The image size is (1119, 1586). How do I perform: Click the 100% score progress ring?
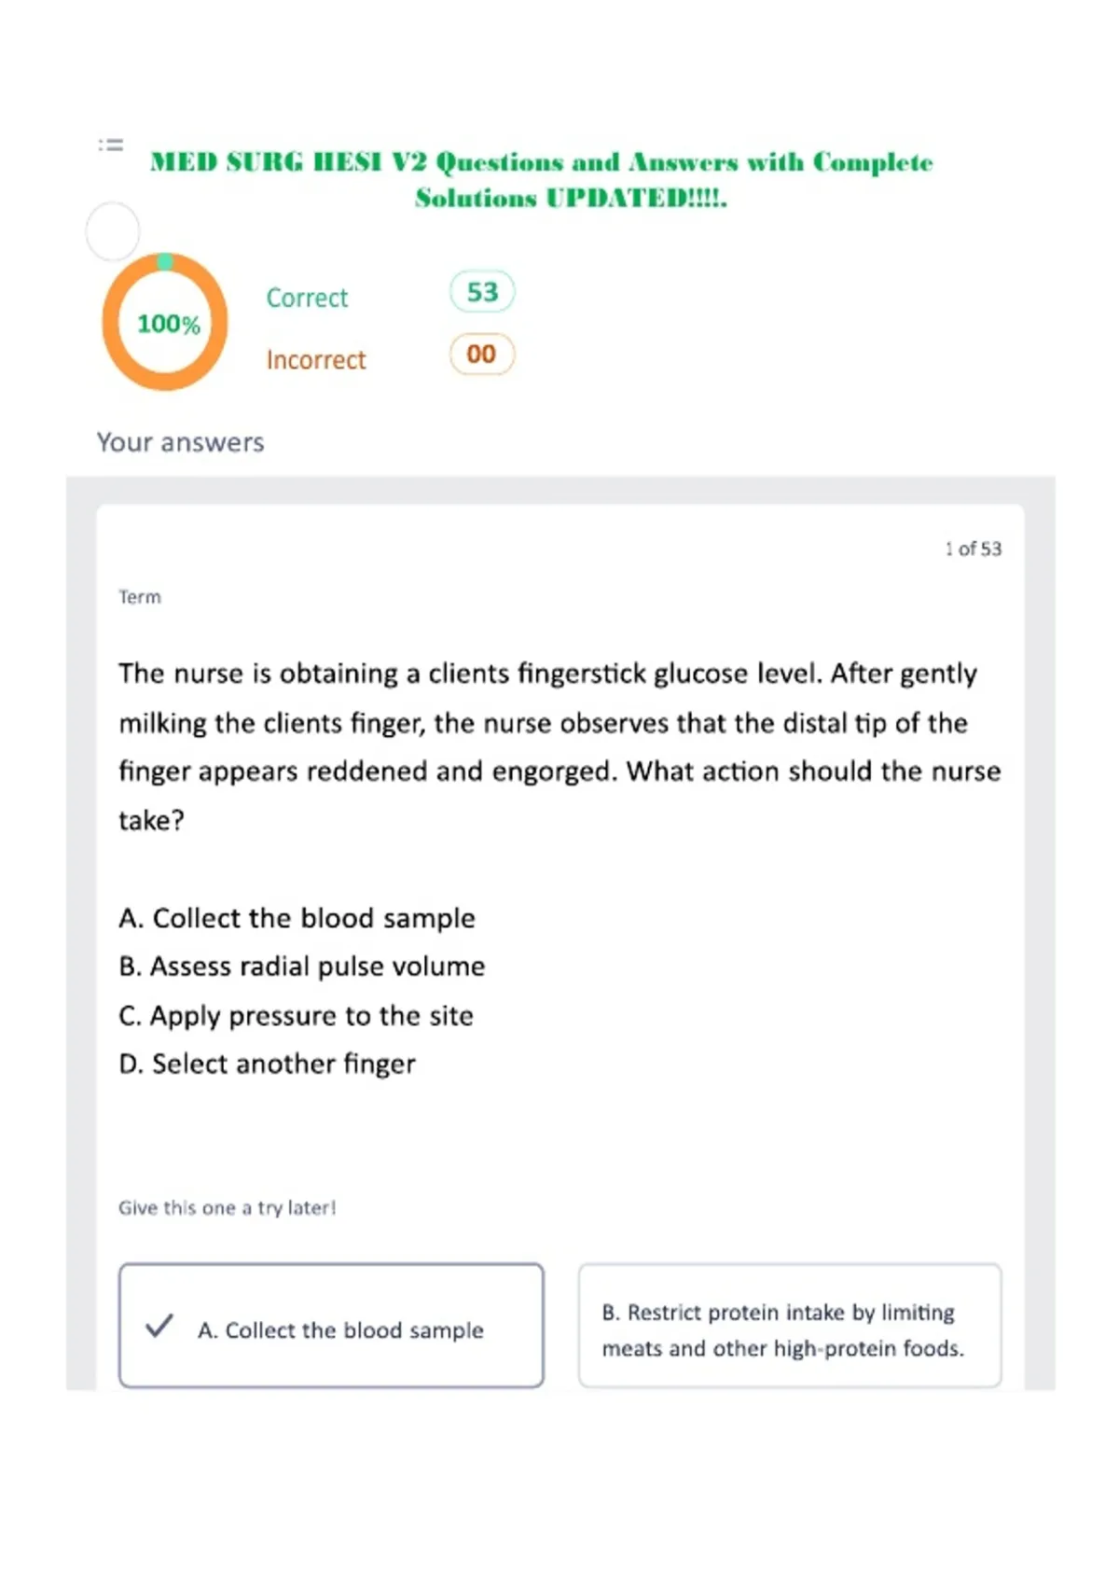pyautogui.click(x=165, y=322)
